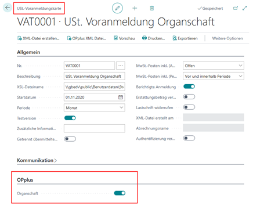The image size is (253, 209).
Task: Delete the record via trash icon
Action: tap(152, 8)
